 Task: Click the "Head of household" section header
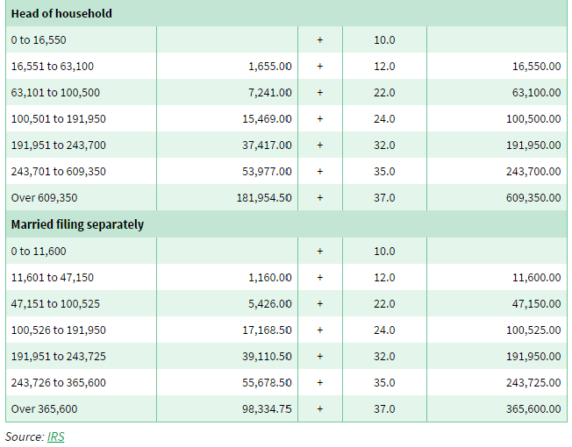61,14
